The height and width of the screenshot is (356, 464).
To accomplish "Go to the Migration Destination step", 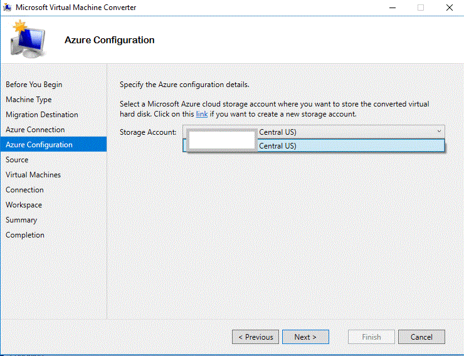I will [42, 115].
